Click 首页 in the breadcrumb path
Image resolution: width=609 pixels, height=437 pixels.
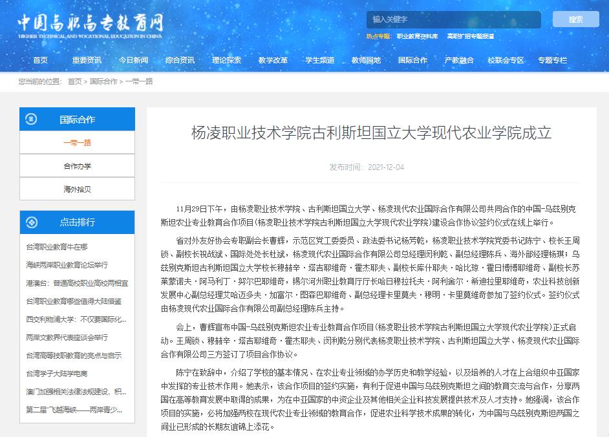pyautogui.click(x=74, y=81)
